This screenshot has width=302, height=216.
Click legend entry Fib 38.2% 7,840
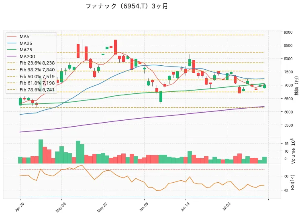(31, 70)
